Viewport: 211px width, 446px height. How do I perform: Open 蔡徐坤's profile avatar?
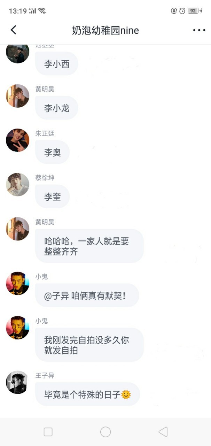(x=17, y=184)
